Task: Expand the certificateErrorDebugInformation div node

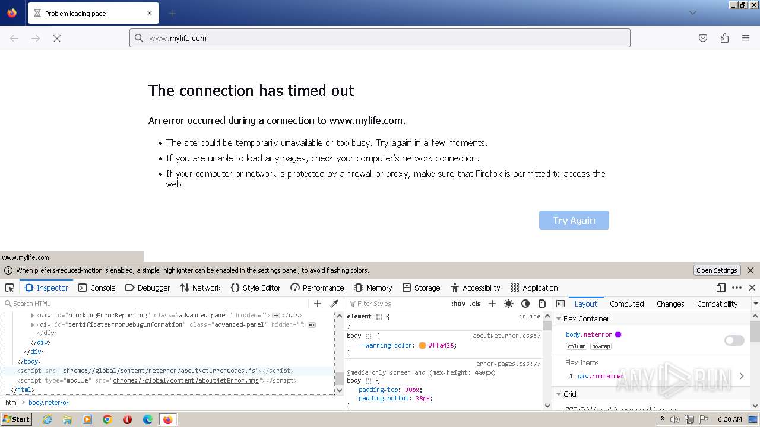Action: point(32,325)
